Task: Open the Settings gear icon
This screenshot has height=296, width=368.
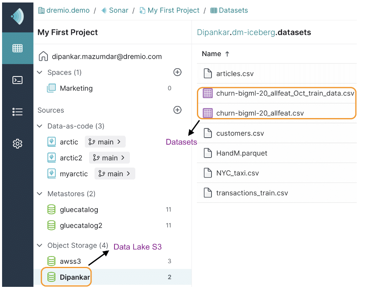Action: 17,144
